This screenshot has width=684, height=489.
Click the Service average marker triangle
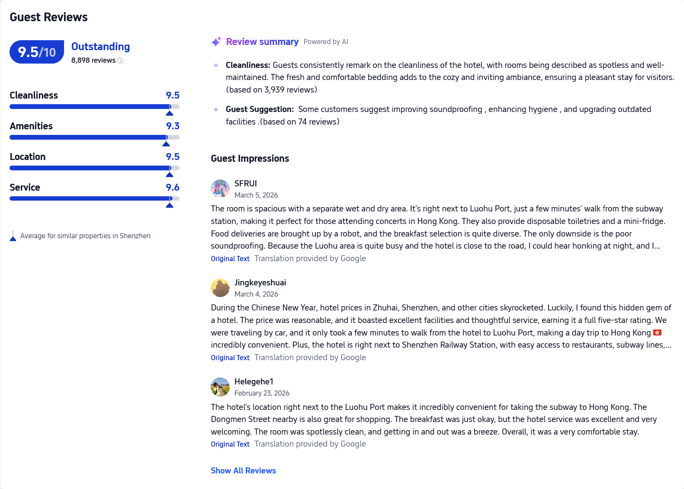click(170, 205)
